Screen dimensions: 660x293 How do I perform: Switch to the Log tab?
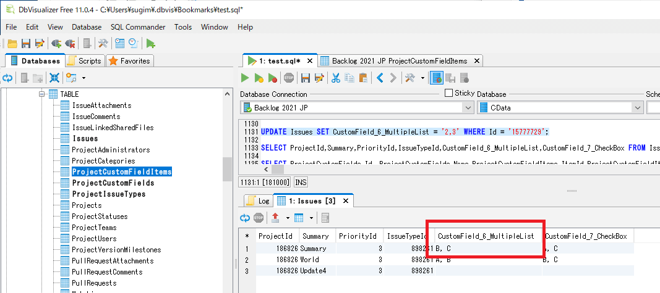(259, 200)
